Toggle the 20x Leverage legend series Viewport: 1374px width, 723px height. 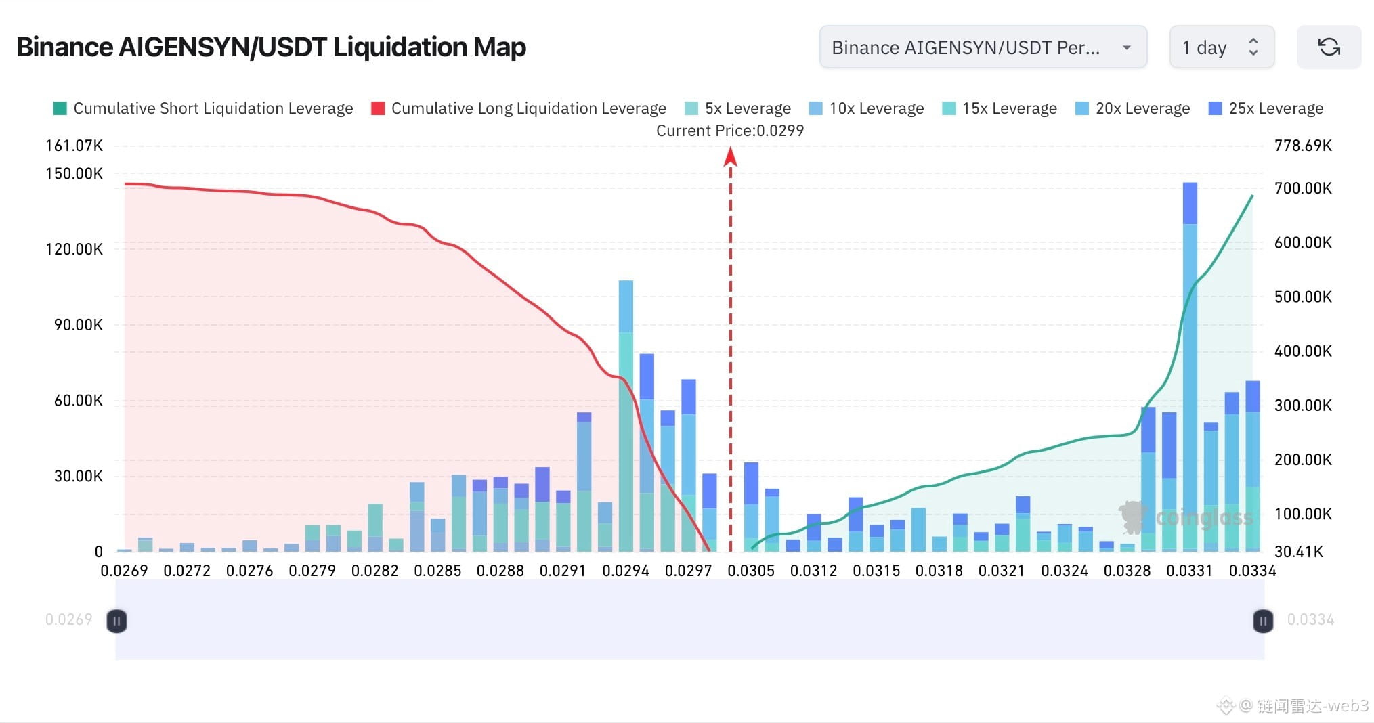pyautogui.click(x=1133, y=108)
